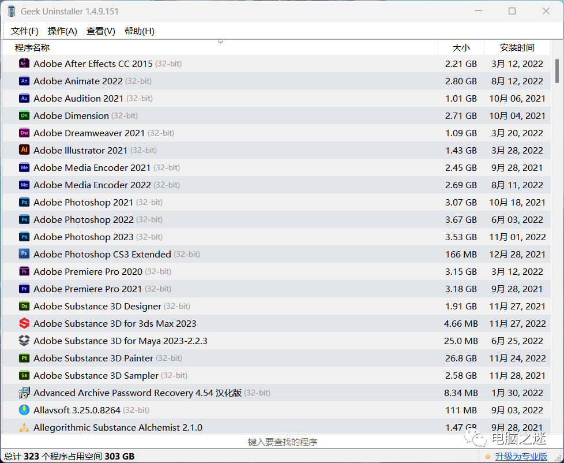
Task: Select the Adobe Premiere Pro 2020 name text
Action: (88, 271)
